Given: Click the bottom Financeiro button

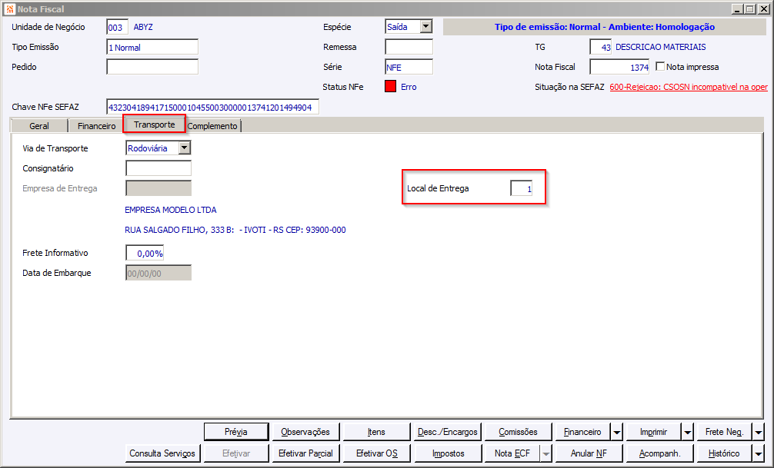Looking at the screenshot, I should (x=582, y=432).
